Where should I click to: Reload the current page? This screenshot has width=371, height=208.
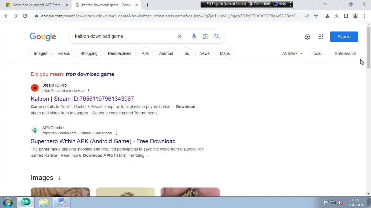tap(25, 16)
